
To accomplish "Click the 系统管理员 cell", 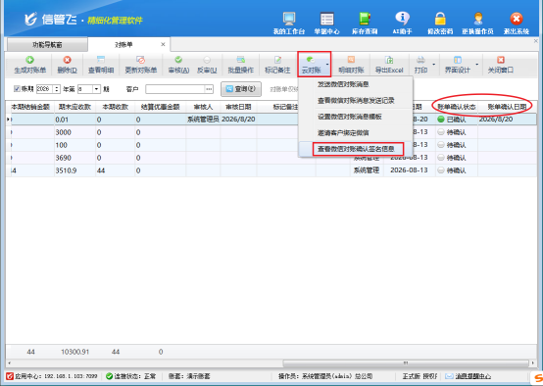I will pyautogui.click(x=203, y=120).
